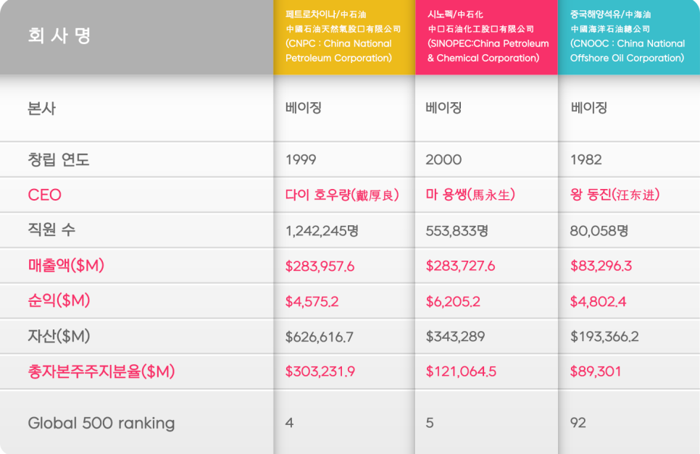The width and height of the screenshot is (700, 454).
Task: Click the CEO name '다이 호우량(戴厚良)'
Action: pos(343,195)
